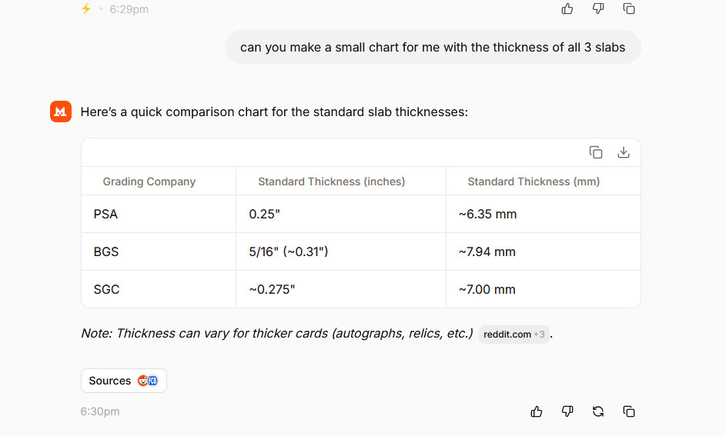
Task: Click the orange Mistral assistant avatar
Action: click(x=61, y=111)
